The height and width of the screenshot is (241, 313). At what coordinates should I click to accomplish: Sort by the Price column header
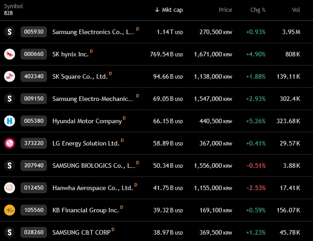click(x=226, y=10)
